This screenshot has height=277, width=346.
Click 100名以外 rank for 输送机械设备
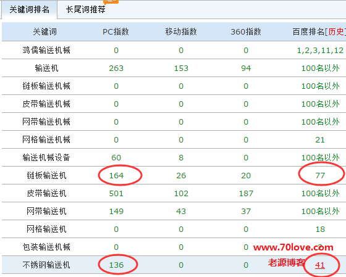tap(320, 157)
